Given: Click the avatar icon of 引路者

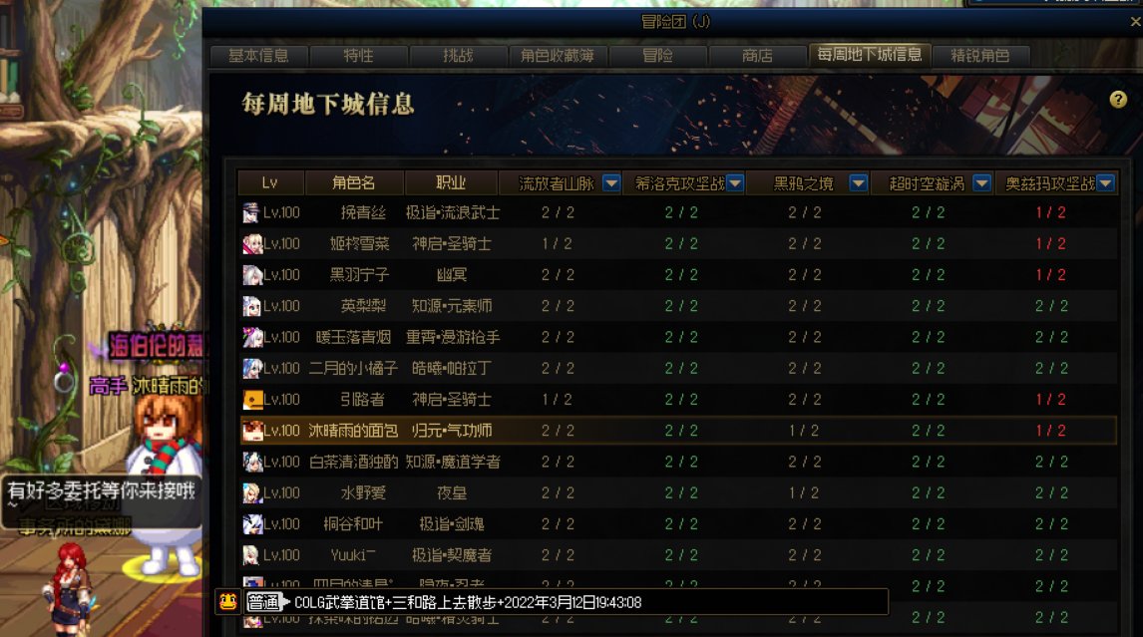Looking at the screenshot, I should [252, 400].
